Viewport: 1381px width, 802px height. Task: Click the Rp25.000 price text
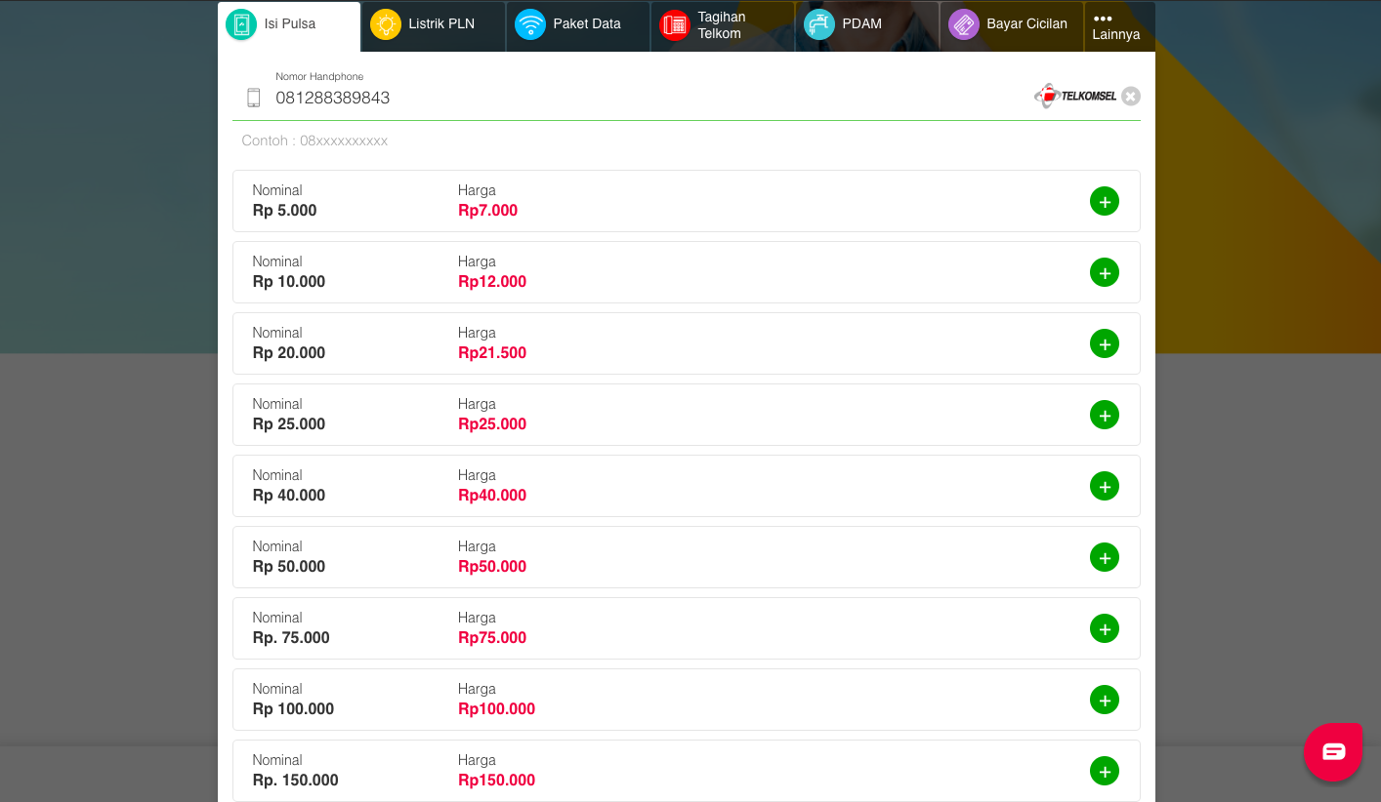point(492,424)
